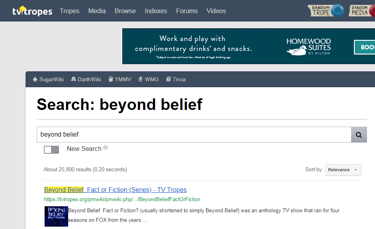
Task: Open the Tropes menu
Action: (70, 11)
